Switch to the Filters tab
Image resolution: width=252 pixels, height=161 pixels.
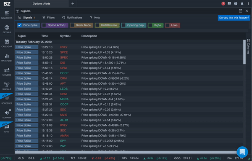click(x=49, y=17)
